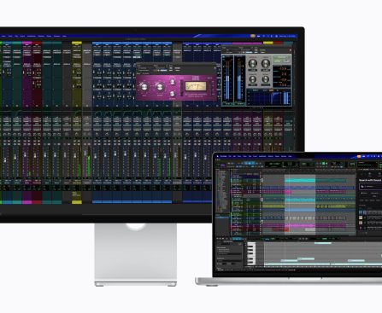Click the top-left knob of the gray metering plugin
382x313 pixels.
[x=253, y=63]
